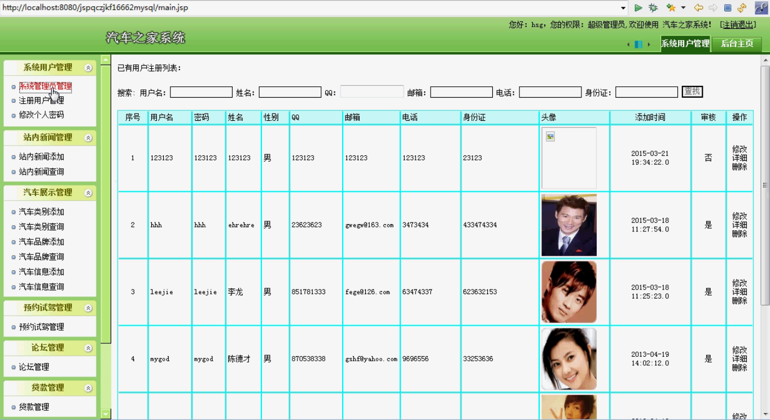Open 系统管理员管理 in sidebar
The image size is (770, 420).
(x=45, y=86)
